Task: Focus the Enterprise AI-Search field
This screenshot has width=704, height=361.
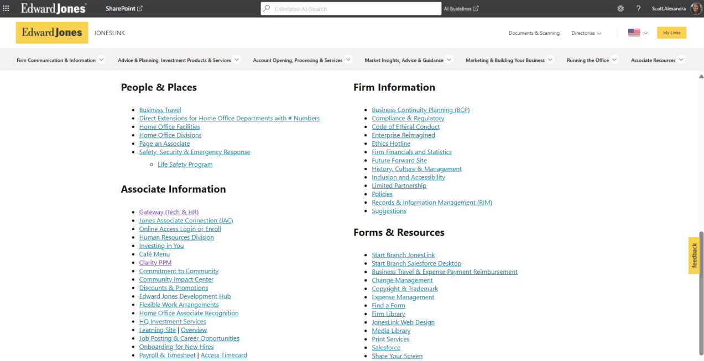Action: 351,9
